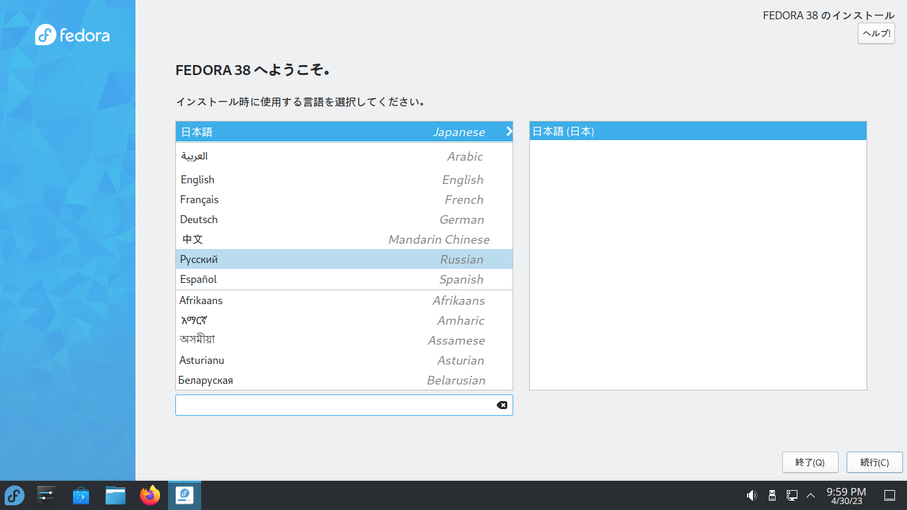Open the Dolphin file manager icon
Screen dimensions: 907x510
click(x=116, y=495)
